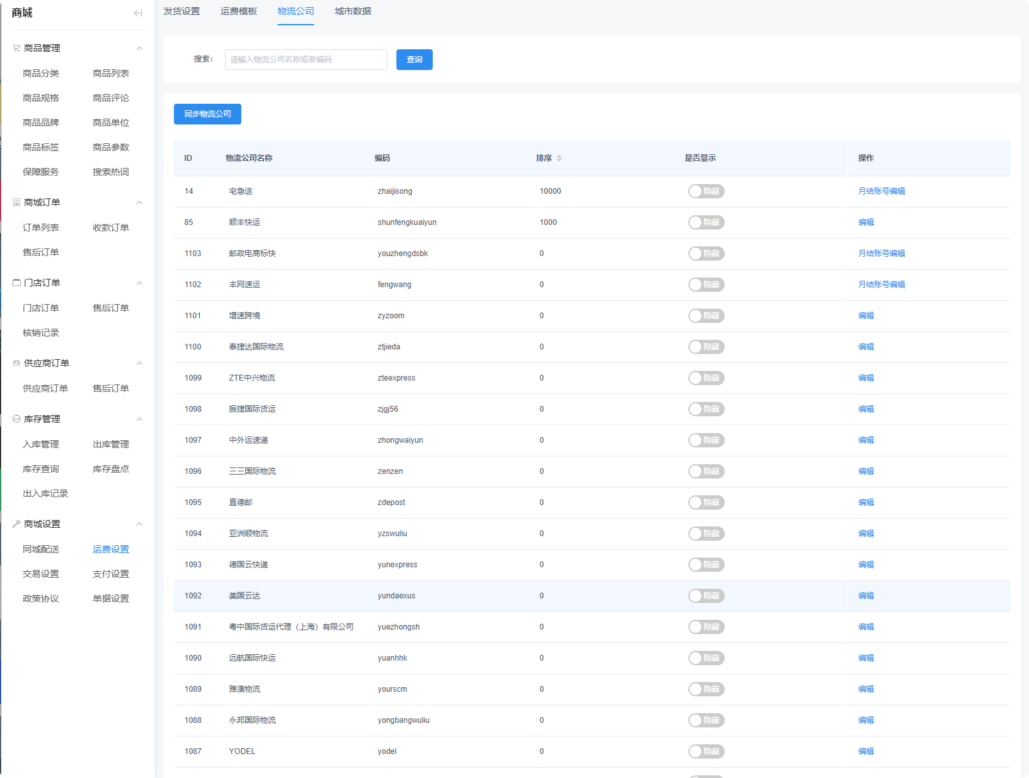Toggle display switch for ZTE中兴物流
1029x778 pixels.
(x=706, y=378)
